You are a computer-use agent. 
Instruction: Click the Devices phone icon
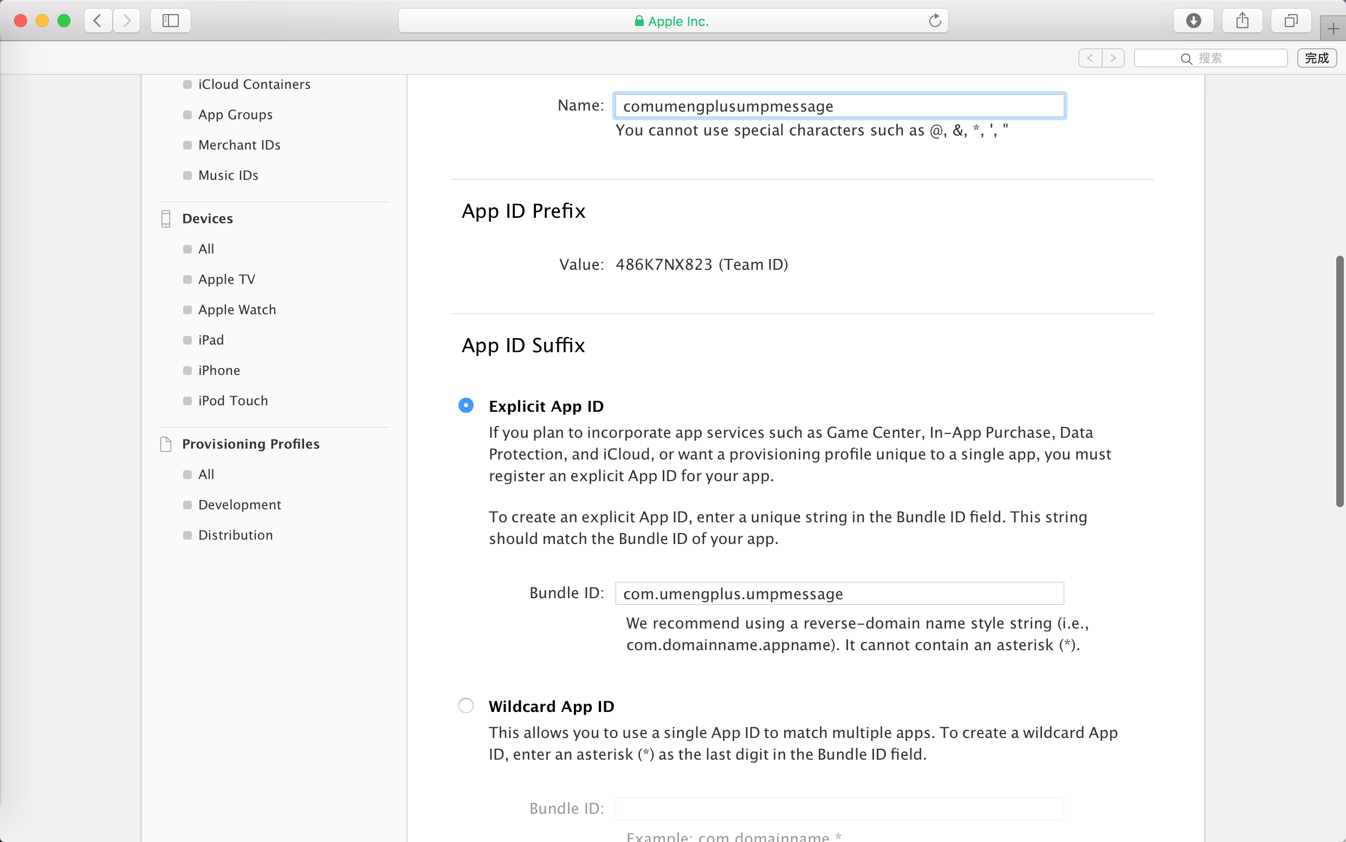click(165, 219)
